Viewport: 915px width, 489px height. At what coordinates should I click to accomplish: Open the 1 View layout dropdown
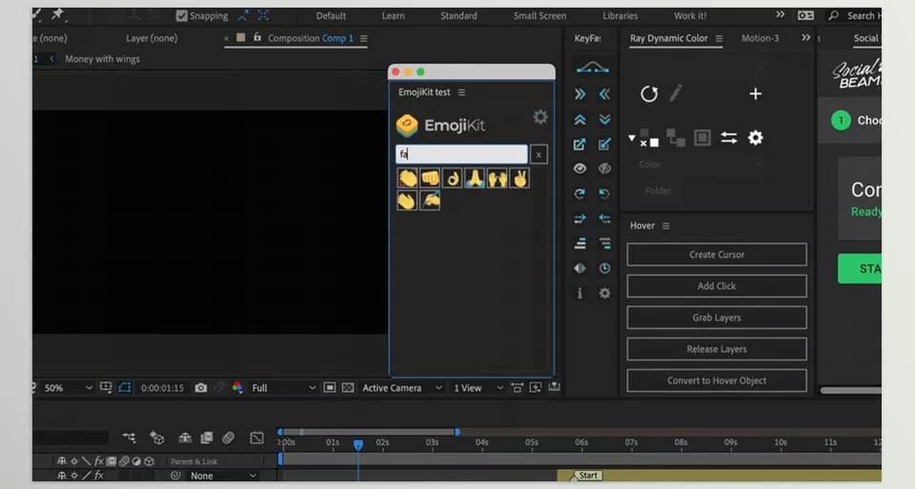[478, 388]
